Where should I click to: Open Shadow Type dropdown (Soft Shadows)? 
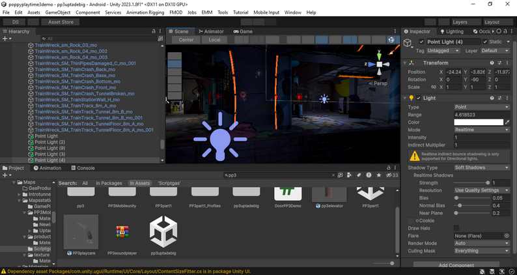click(x=482, y=167)
